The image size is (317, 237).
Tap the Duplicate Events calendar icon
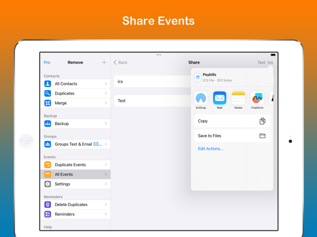click(48, 165)
